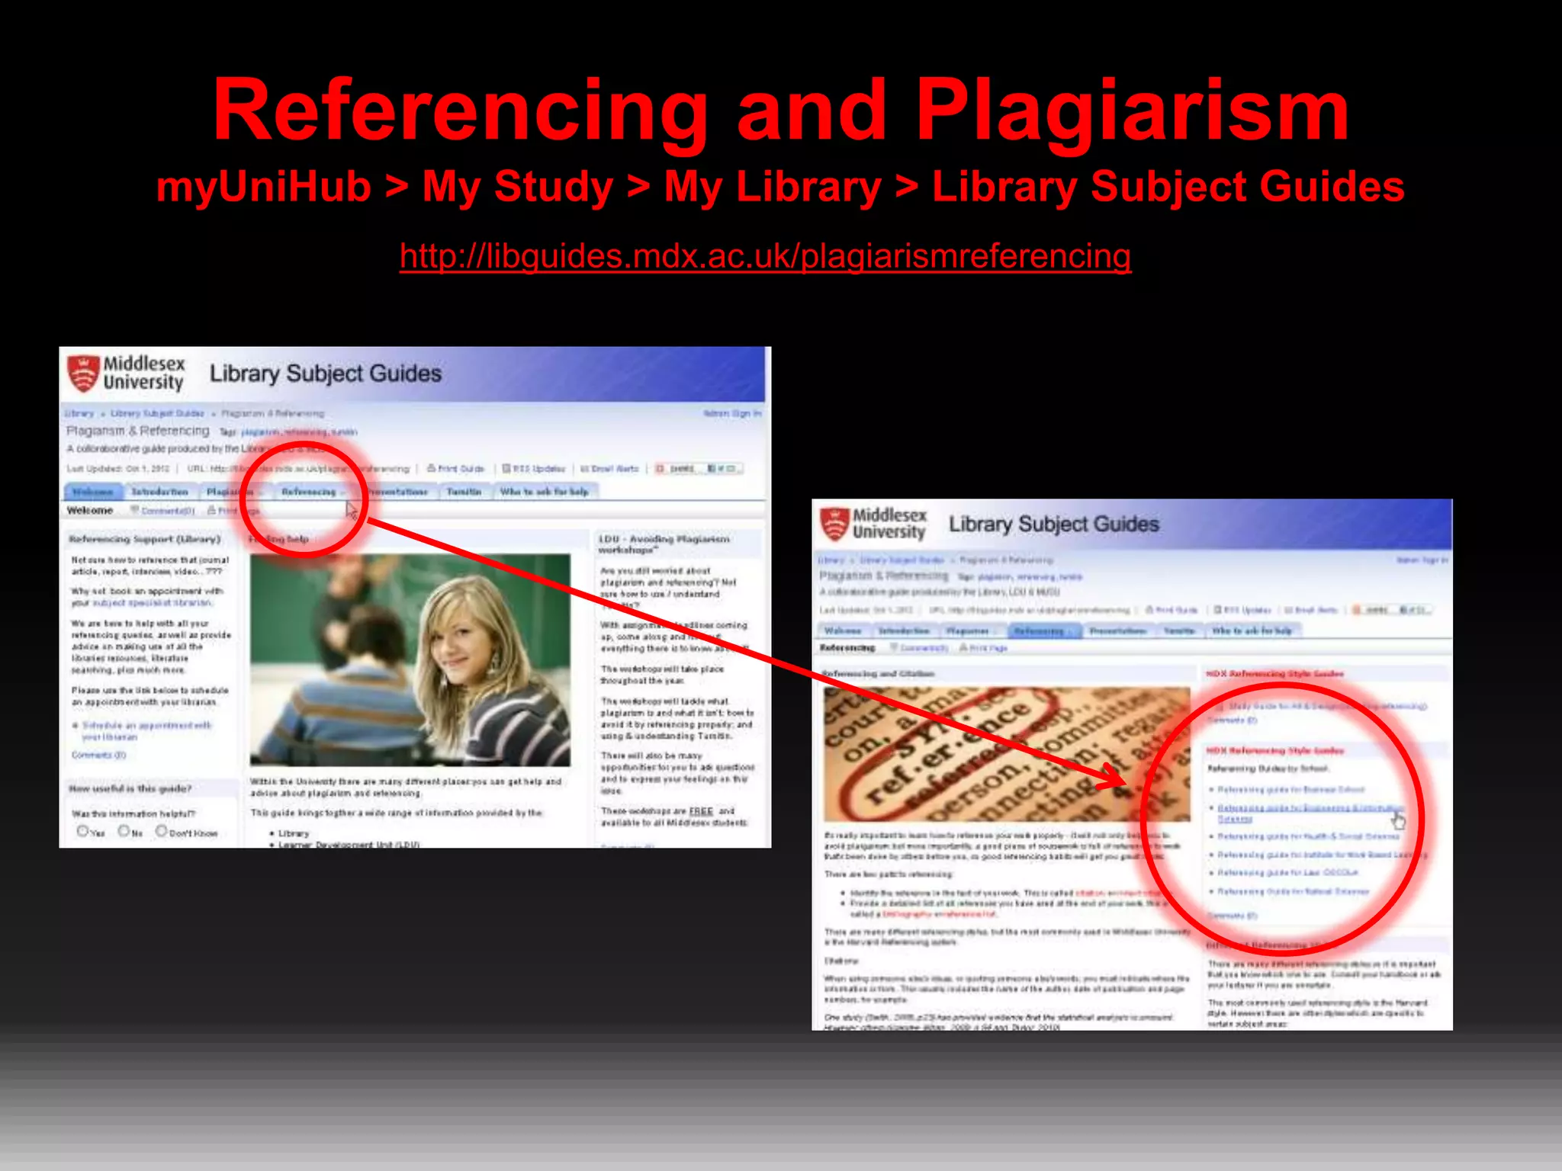Click 'How useful is this guide?' heading
This screenshot has height=1171, width=1562.
click(x=130, y=788)
